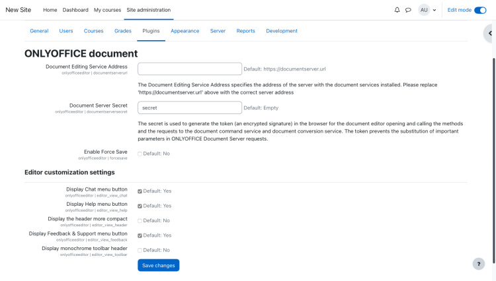Toggle the Edit mode switch
This screenshot has height=281, width=496.
click(x=480, y=10)
